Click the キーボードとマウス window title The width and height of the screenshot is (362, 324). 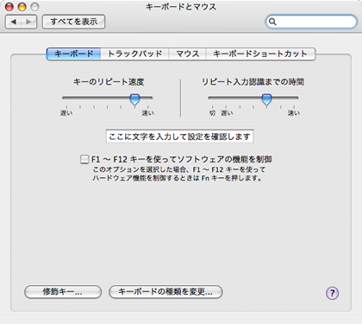181,7
